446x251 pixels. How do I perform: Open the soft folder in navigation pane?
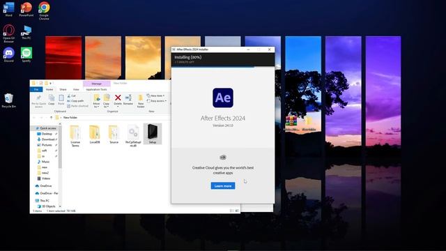tap(45, 151)
